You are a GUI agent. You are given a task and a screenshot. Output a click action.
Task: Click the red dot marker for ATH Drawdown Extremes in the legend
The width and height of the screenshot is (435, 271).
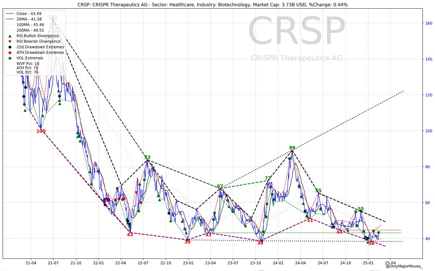click(x=10, y=52)
